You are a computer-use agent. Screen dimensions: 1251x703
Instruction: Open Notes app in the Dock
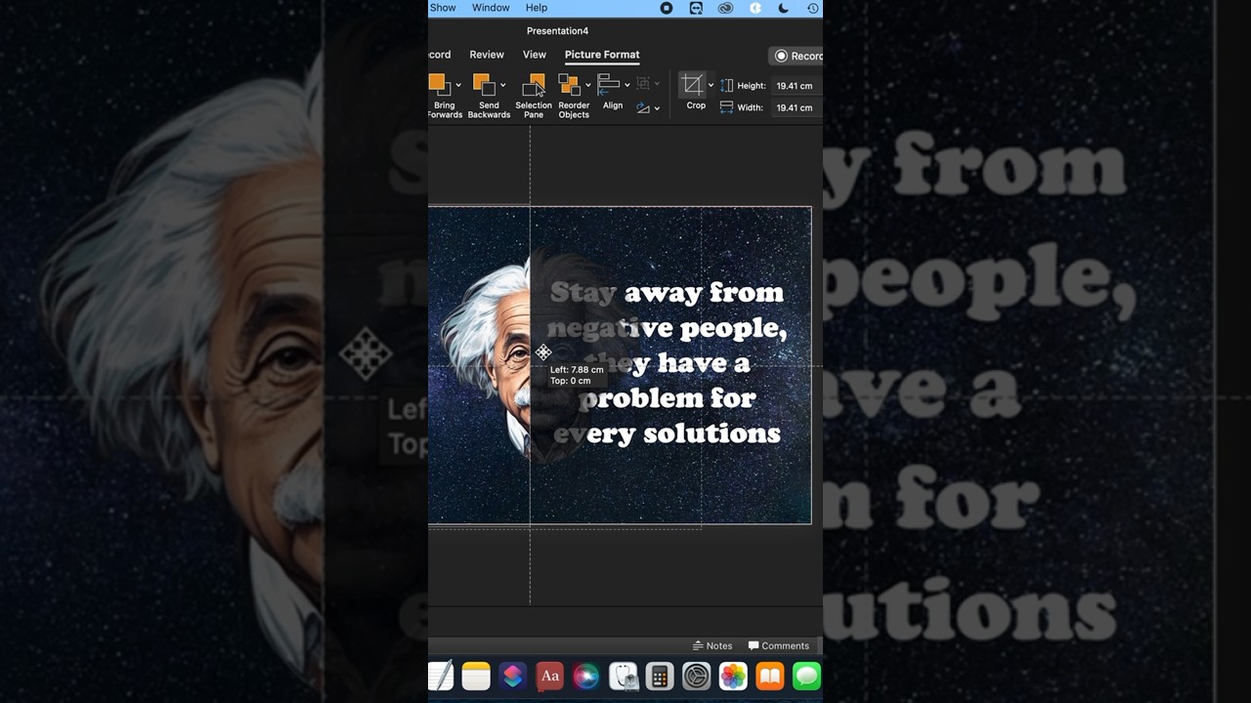(476, 676)
